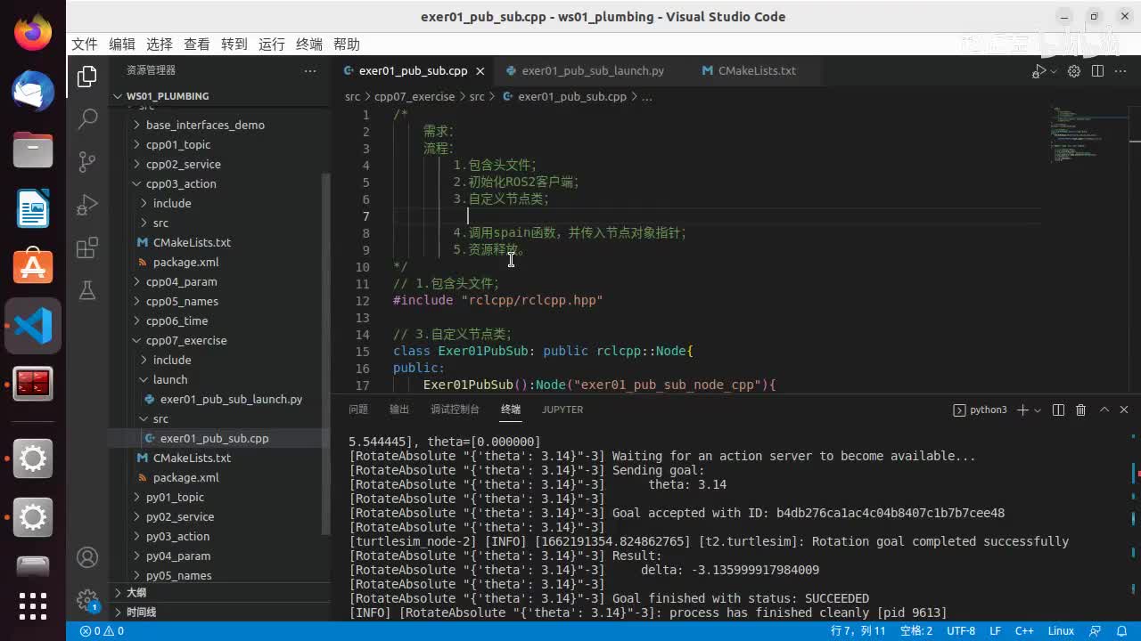Split the editor to the right
This screenshot has height=641, width=1141.
1097,71
